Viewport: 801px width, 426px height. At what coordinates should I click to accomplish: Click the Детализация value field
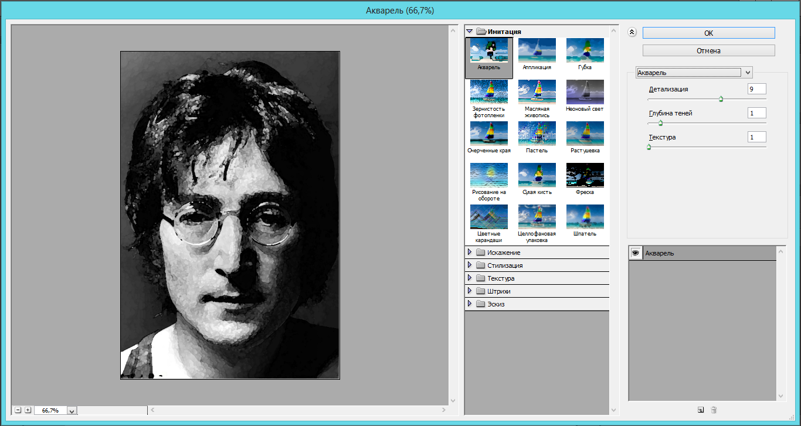tap(757, 89)
